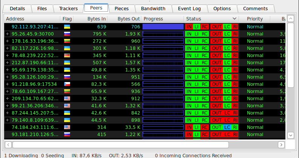Click German flag of peer 78.48.239.222

coord(67,56)
